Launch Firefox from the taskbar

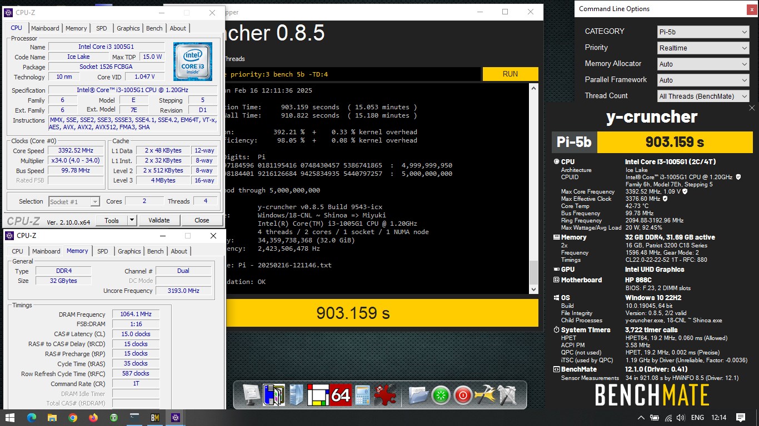[93, 417]
